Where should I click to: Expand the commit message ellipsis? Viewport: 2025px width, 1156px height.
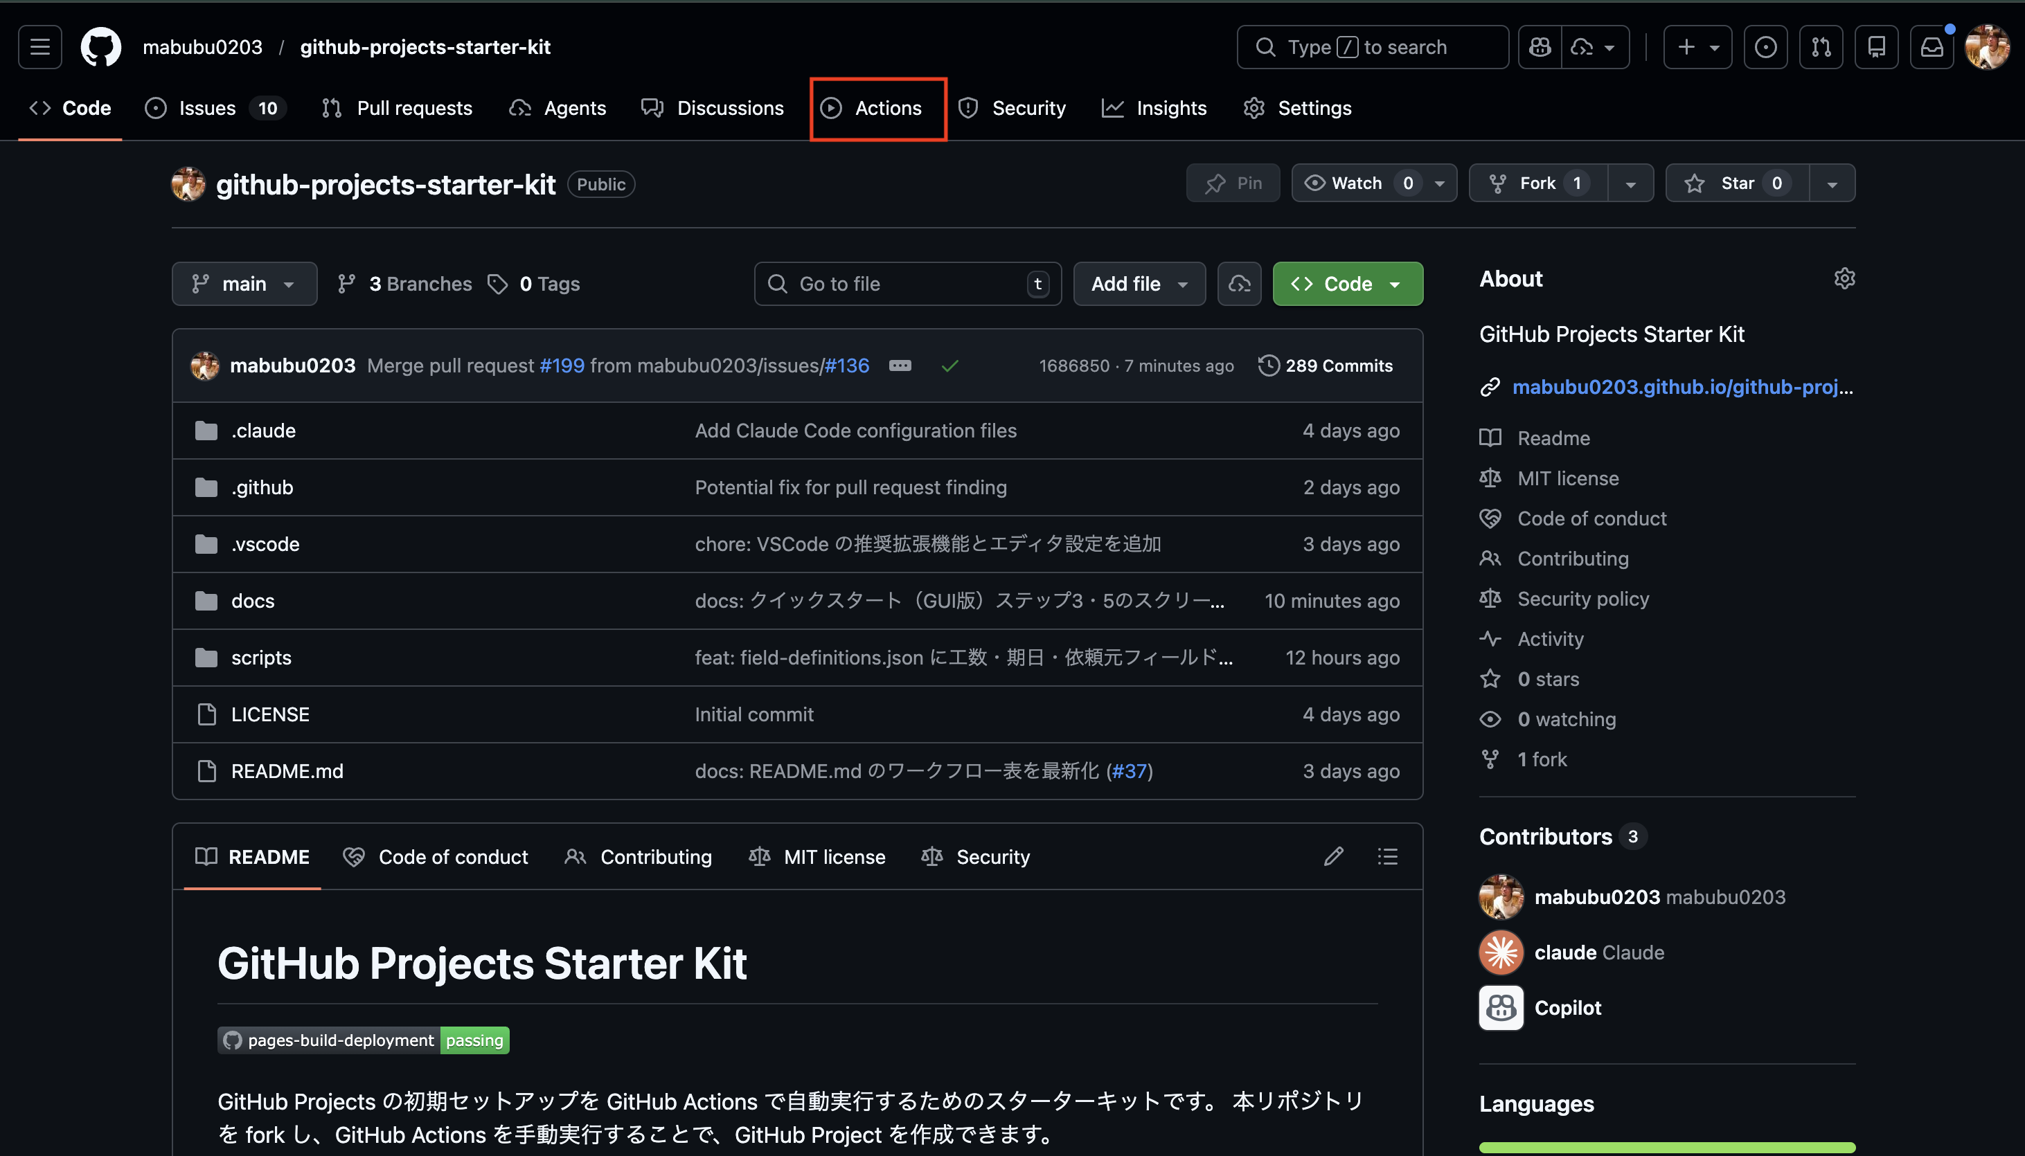click(x=900, y=365)
